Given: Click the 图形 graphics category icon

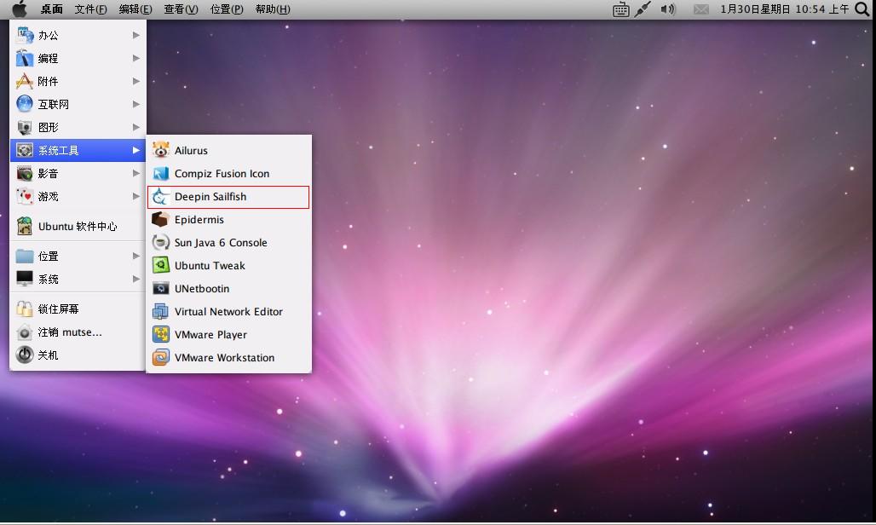Looking at the screenshot, I should click(x=25, y=127).
